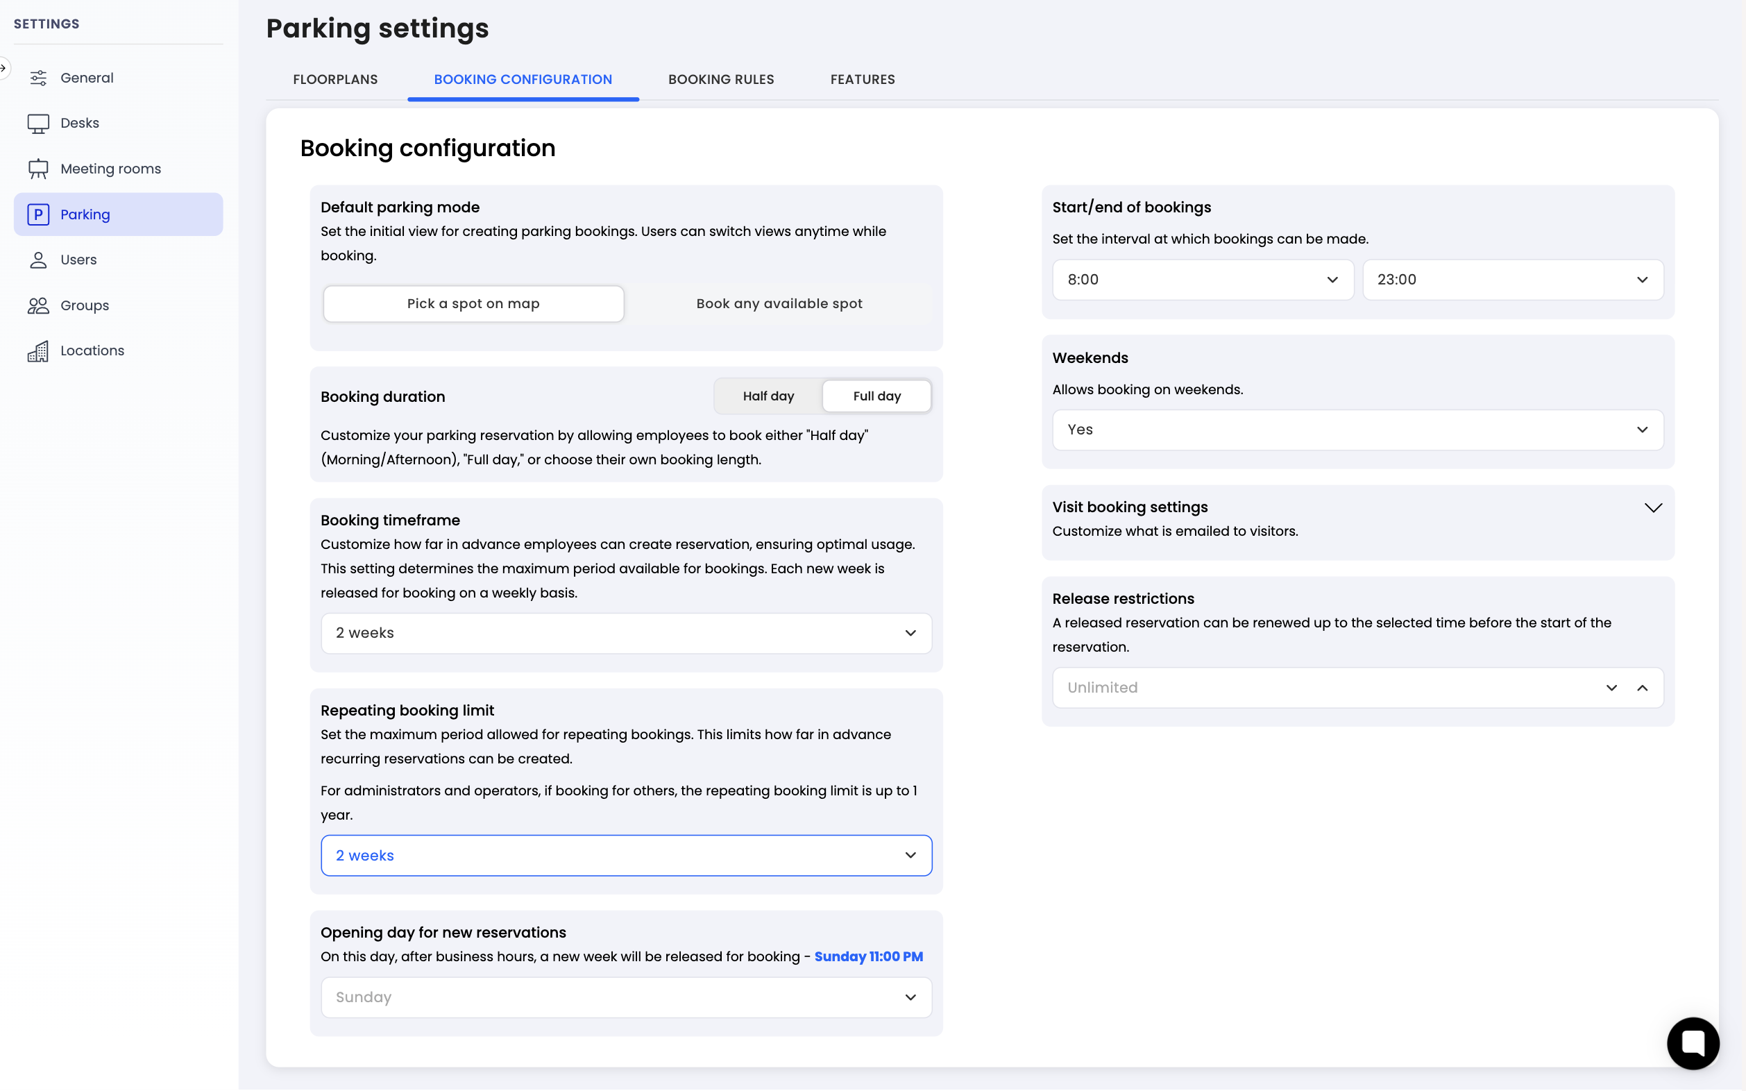Select Pick a spot on map mode
The image size is (1746, 1091).
(x=473, y=304)
